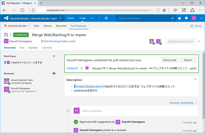
Task: Open commit 63e9a339 link
Action: 72,68
